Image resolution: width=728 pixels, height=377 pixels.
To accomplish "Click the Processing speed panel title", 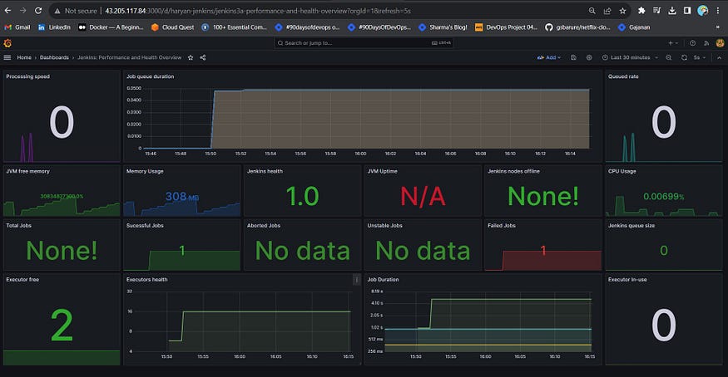I will tap(27, 76).
